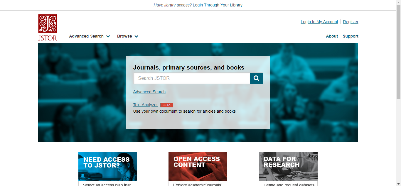Open Need Access to JSTOR banner
Viewport: 401px width, 186px height.
click(108, 167)
